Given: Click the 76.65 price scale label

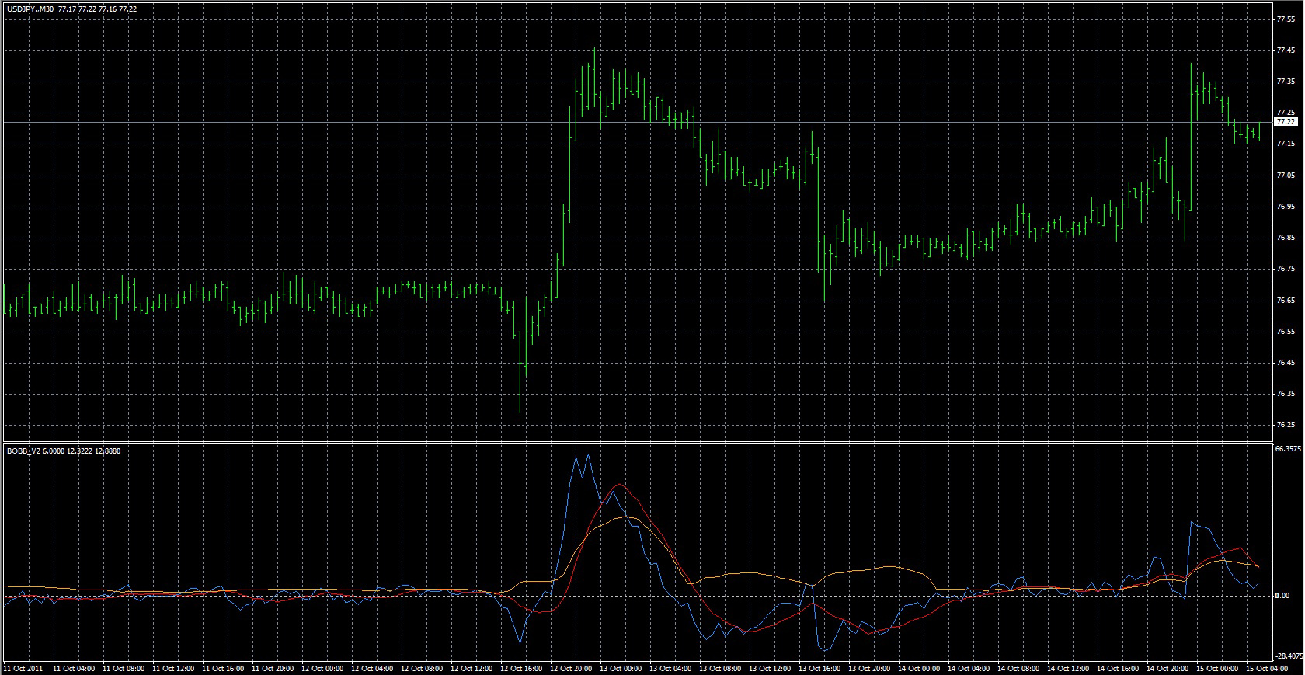Looking at the screenshot, I should click(x=1285, y=301).
